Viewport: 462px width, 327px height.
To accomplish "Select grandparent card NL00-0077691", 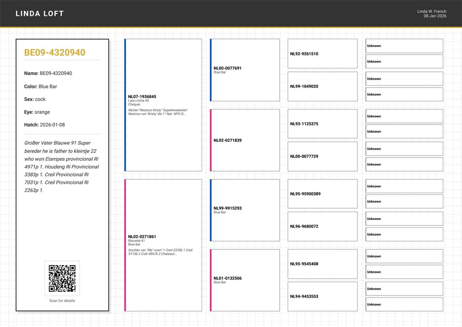I will [245, 70].
